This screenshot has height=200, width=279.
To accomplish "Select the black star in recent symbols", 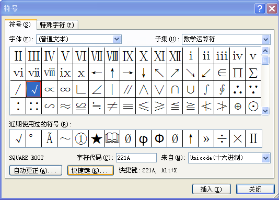I will pos(97,138).
